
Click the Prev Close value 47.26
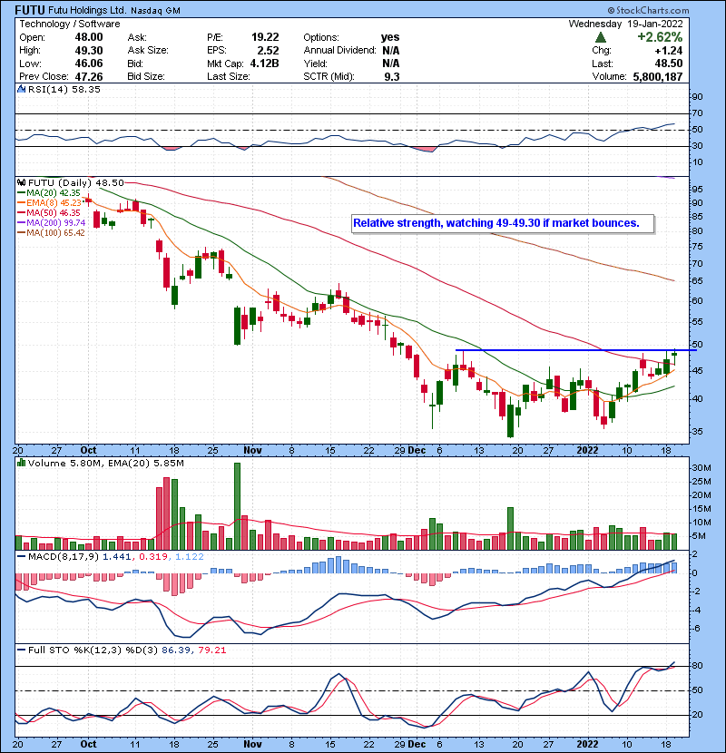click(x=89, y=76)
